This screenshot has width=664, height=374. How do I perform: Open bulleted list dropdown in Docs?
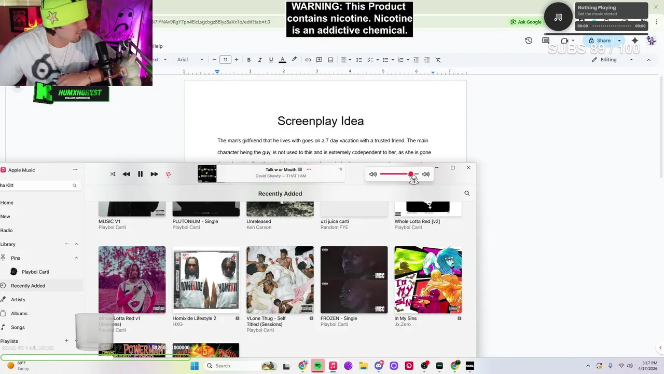pyautogui.click(x=388, y=60)
